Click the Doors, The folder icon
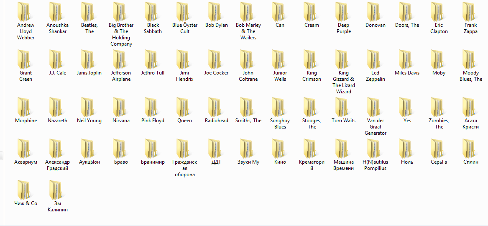The height and width of the screenshot is (226, 488). click(x=405, y=12)
